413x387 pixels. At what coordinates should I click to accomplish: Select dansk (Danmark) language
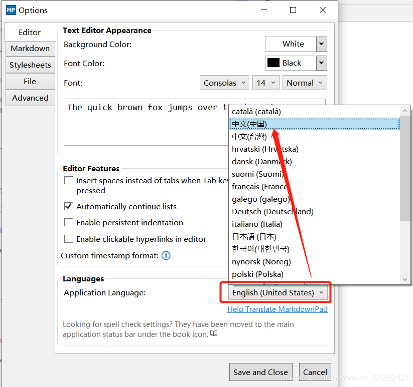click(x=314, y=162)
